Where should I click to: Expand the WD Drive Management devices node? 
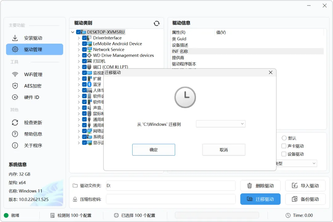pos(79,55)
